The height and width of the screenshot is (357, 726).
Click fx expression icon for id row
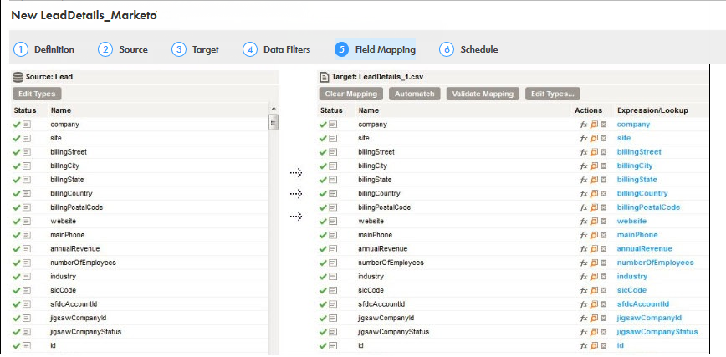pos(584,346)
